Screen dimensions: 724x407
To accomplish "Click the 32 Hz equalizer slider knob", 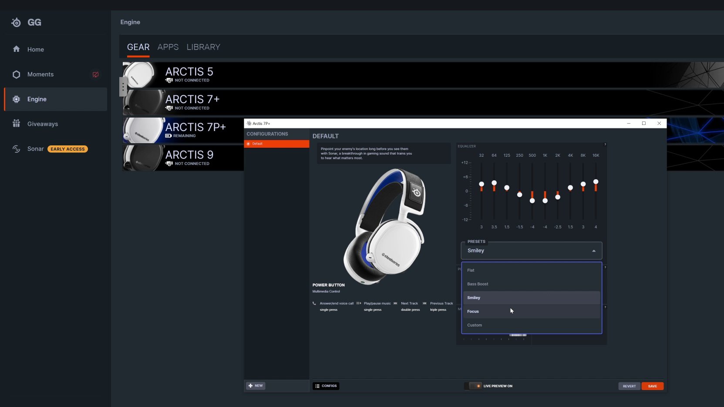I will pyautogui.click(x=482, y=184).
